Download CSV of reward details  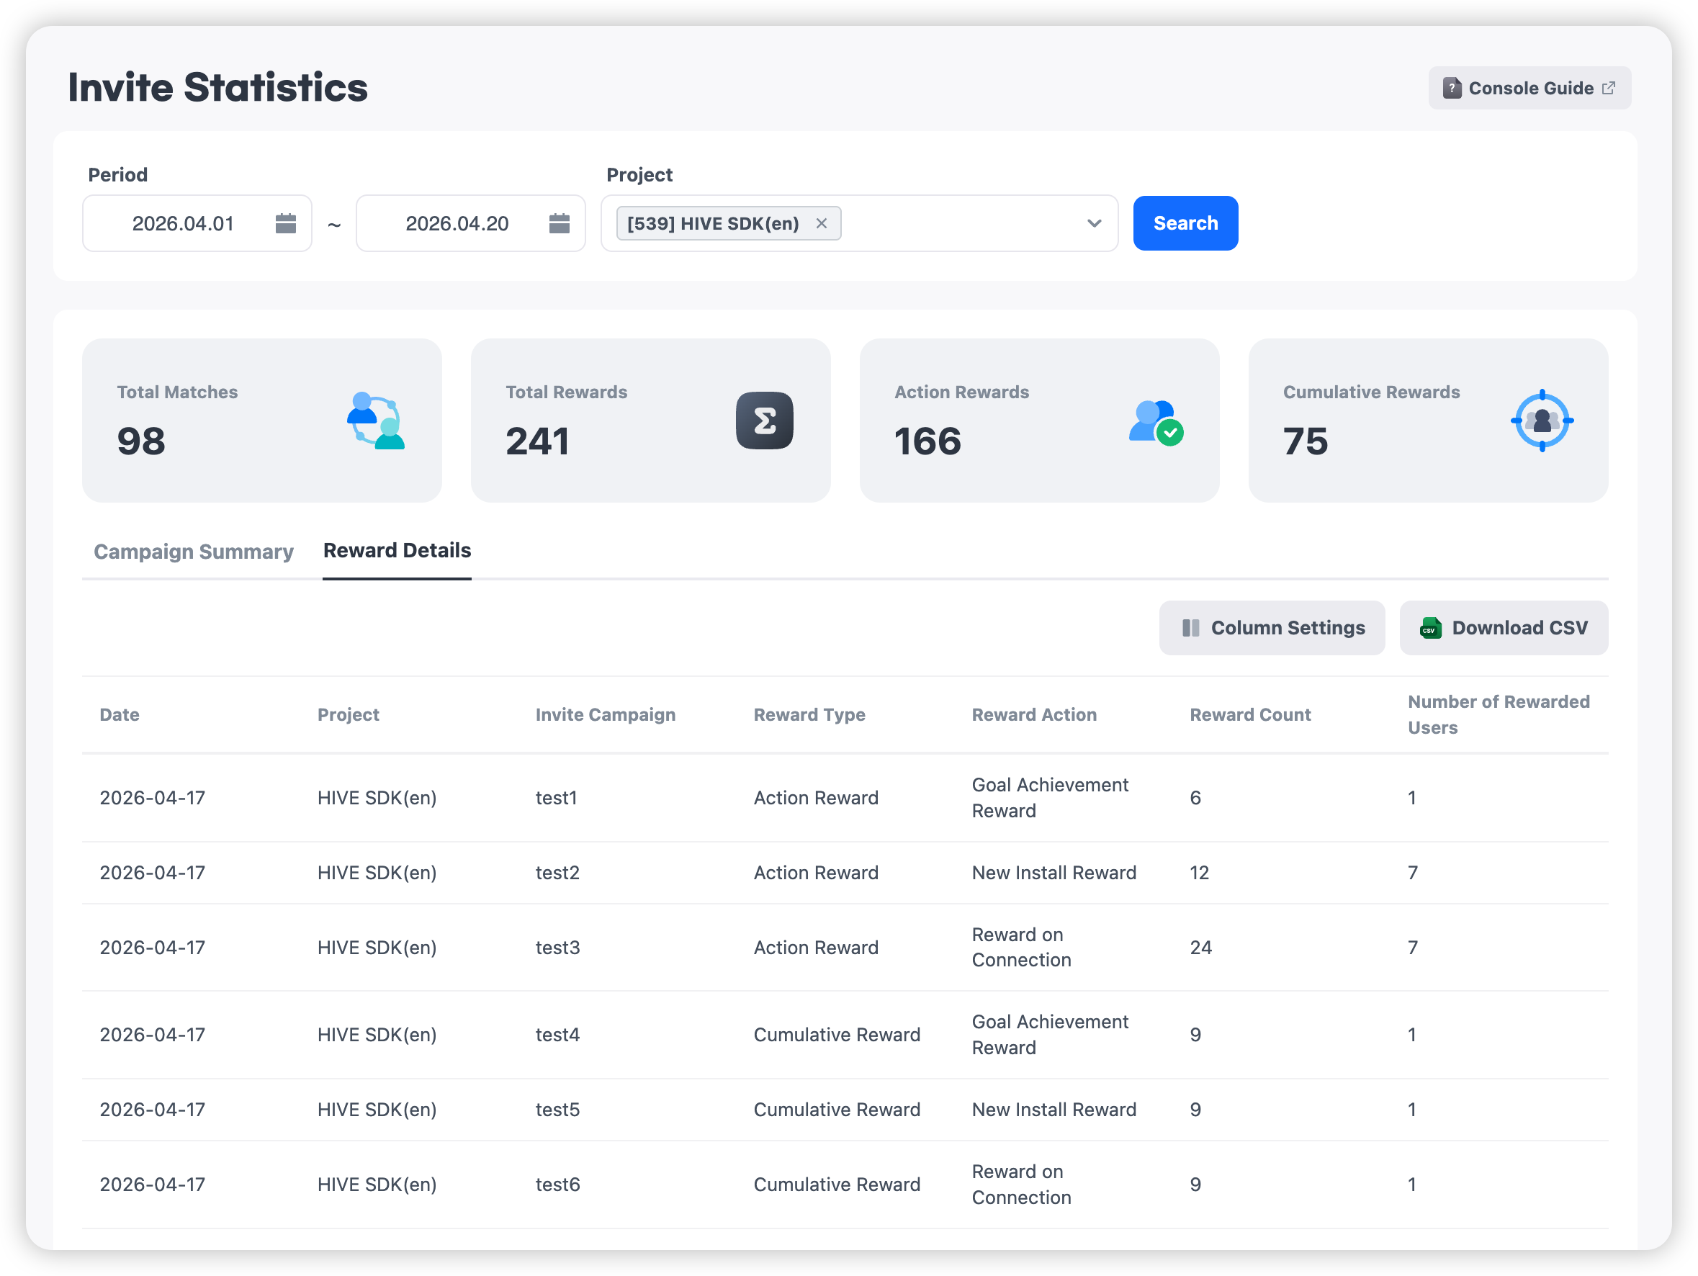point(1503,628)
